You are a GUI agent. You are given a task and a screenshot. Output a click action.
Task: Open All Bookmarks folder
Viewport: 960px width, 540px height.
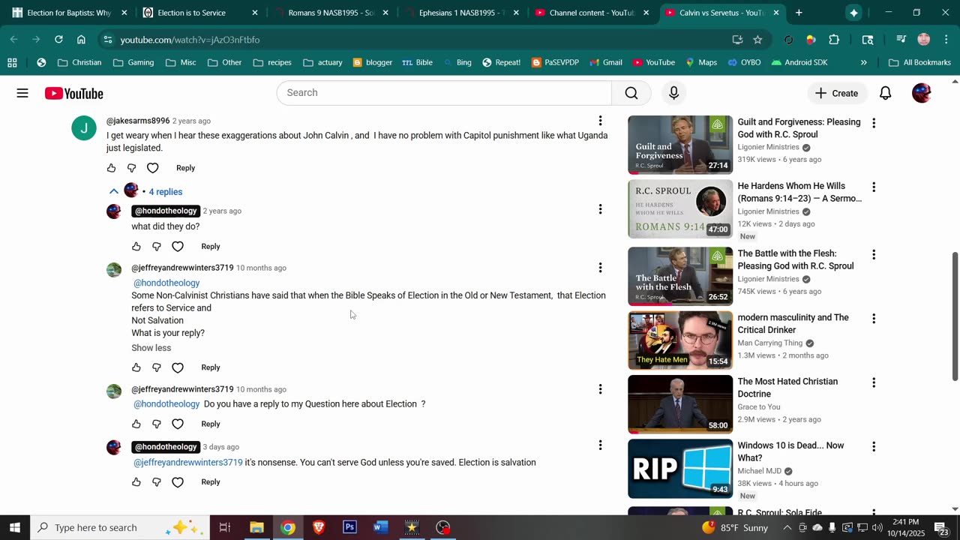[x=919, y=62]
